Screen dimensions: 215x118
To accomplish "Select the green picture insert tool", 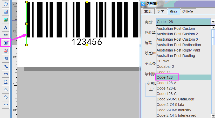I will (x=6, y=20).
